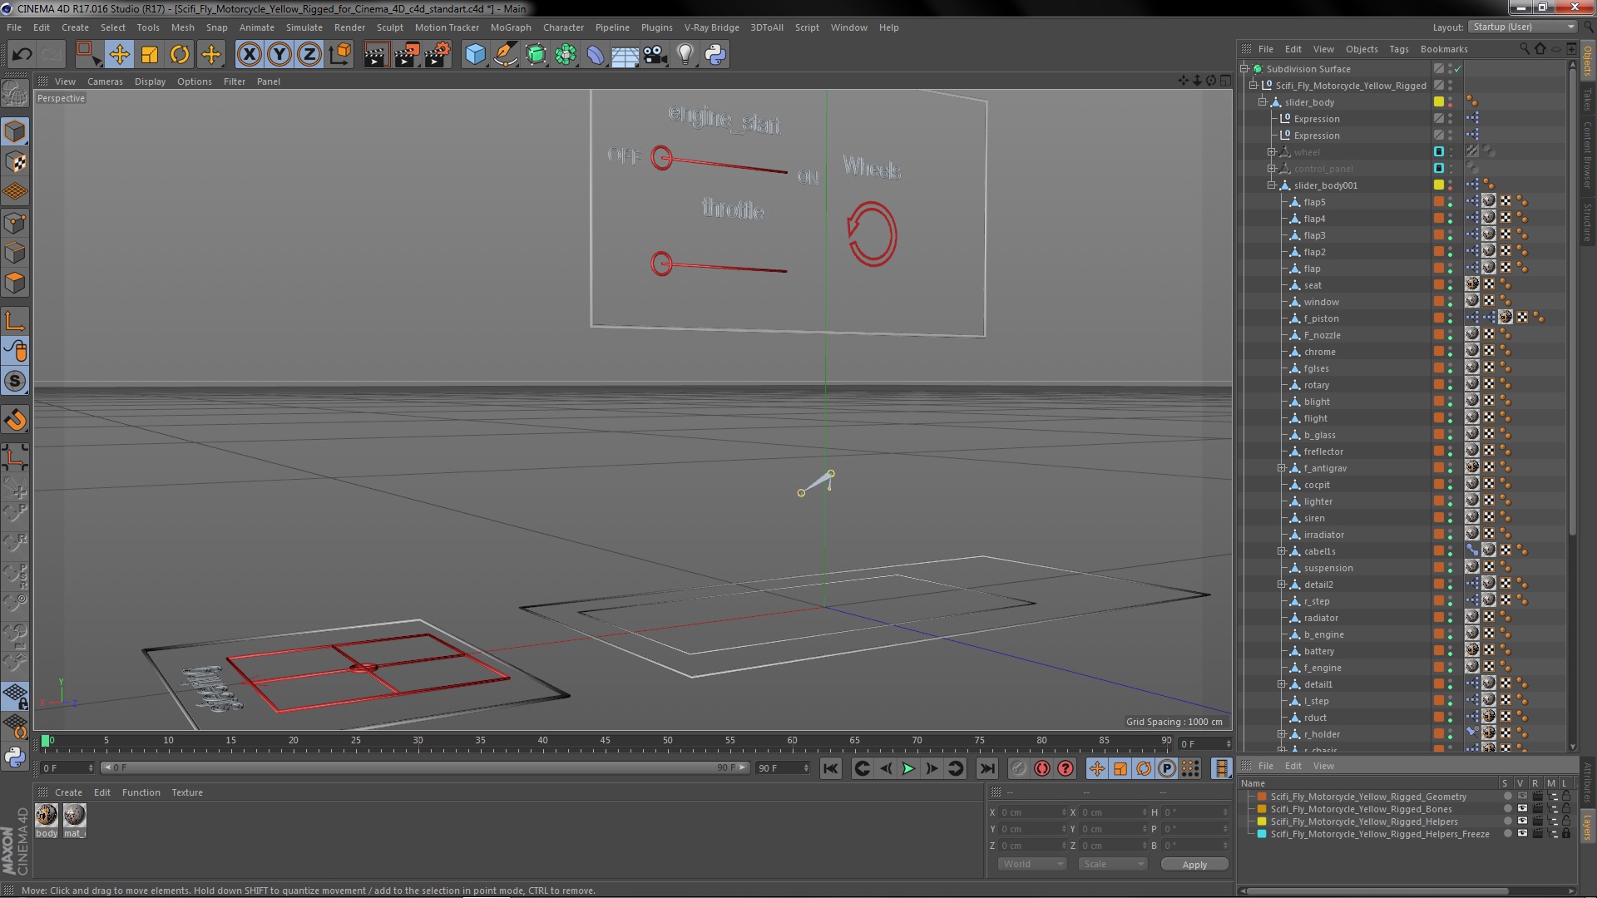Viewport: 1597px width, 898px height.
Task: Click the Enable Snap S icon
Action: click(x=15, y=382)
